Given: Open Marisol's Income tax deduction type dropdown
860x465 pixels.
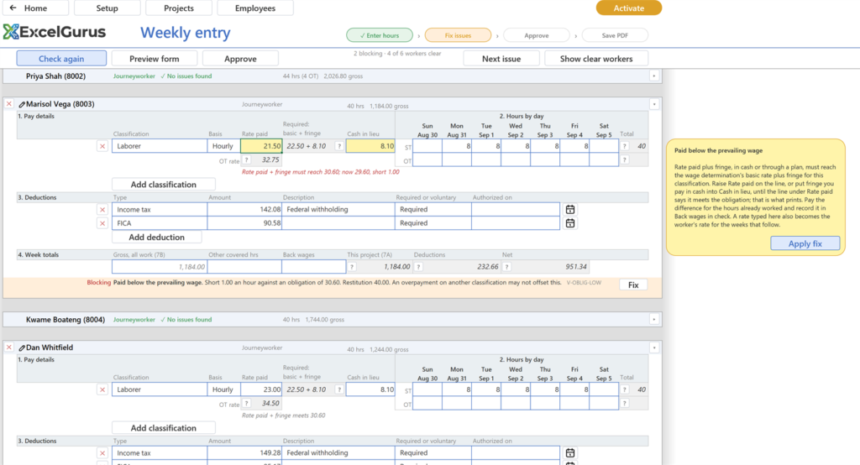Looking at the screenshot, I should pyautogui.click(x=160, y=210).
